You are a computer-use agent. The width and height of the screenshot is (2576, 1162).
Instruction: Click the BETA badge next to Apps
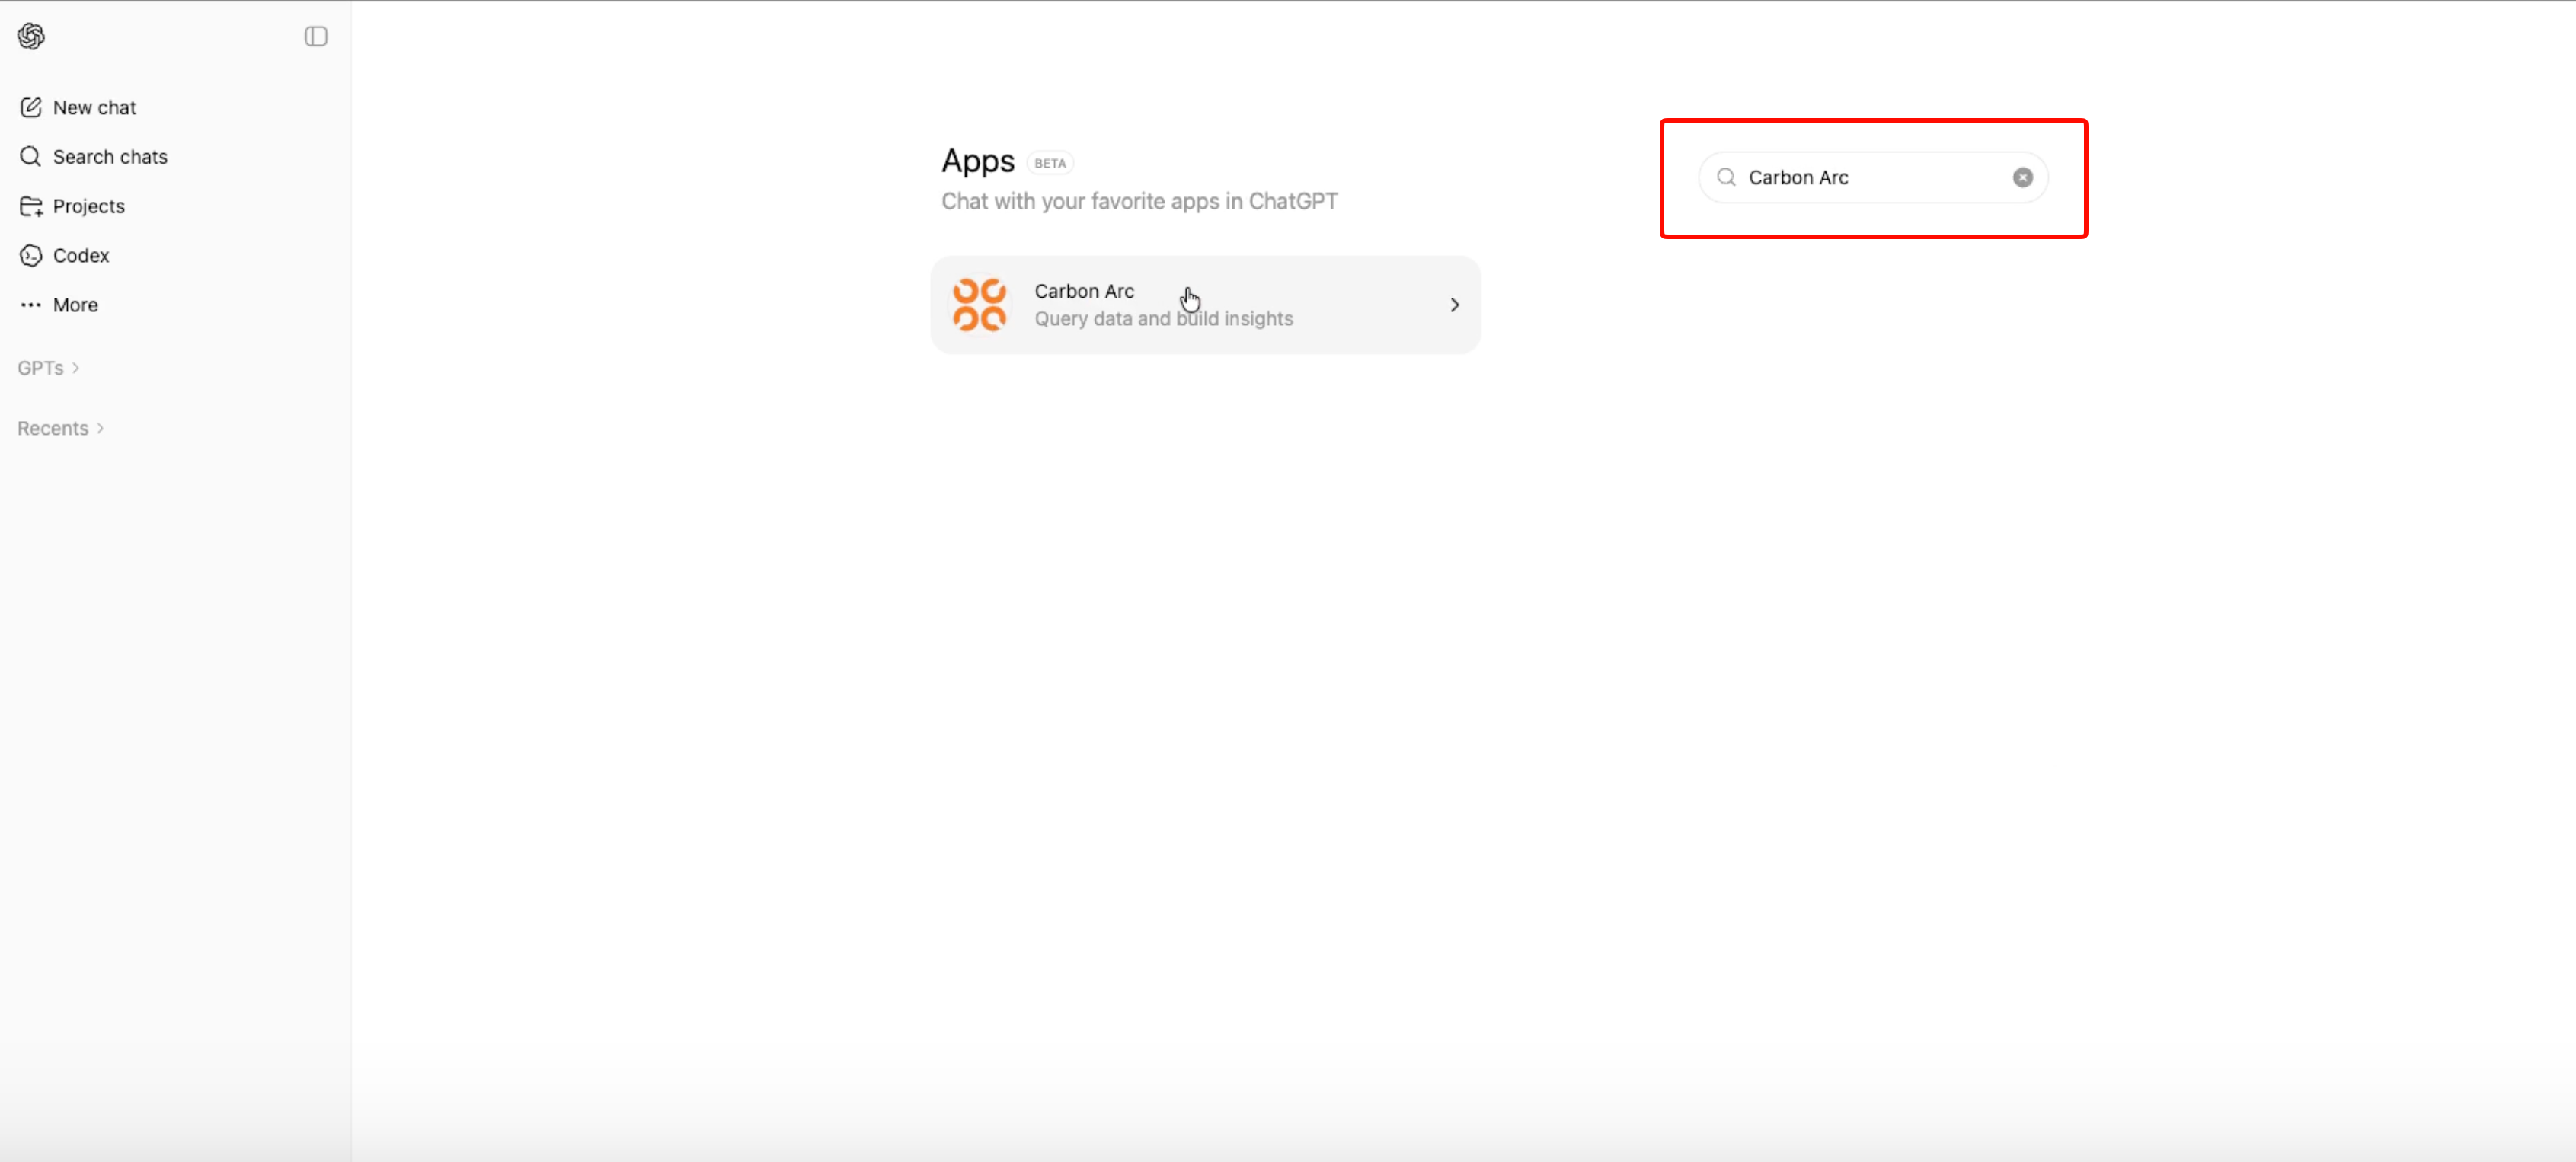(1050, 163)
